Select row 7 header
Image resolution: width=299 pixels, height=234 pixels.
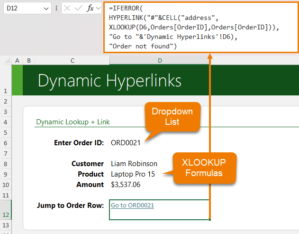click(x=6, y=154)
